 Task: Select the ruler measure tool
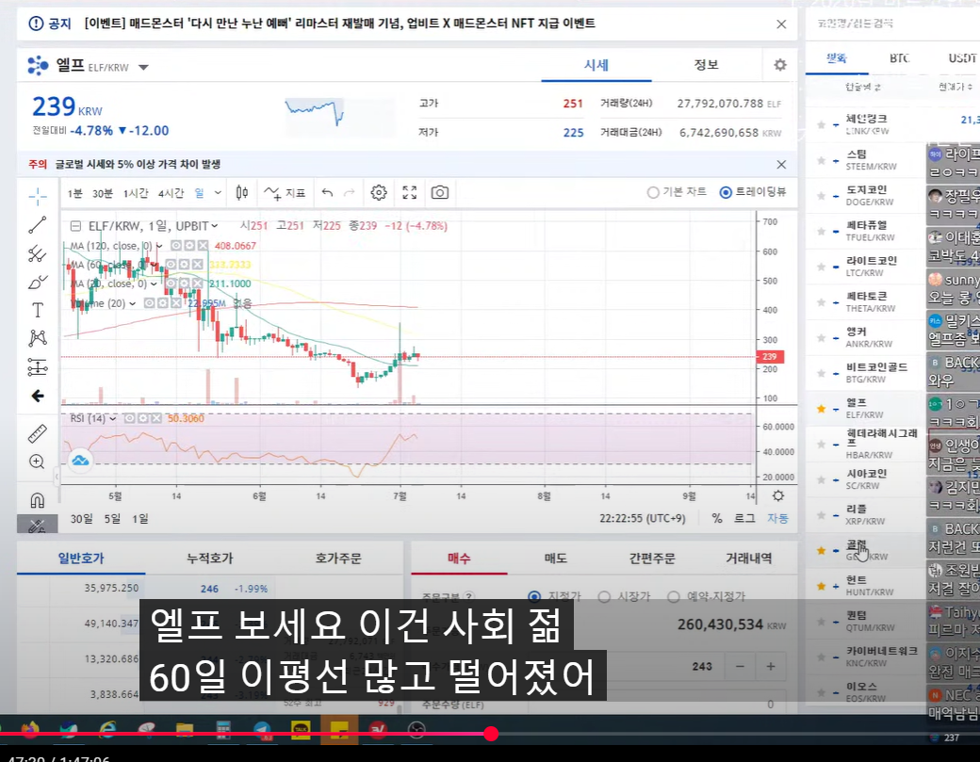[x=38, y=433]
